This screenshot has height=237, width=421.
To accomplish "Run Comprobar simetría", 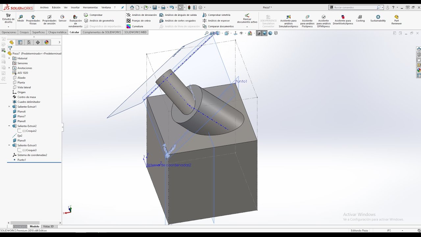I will click(216, 15).
